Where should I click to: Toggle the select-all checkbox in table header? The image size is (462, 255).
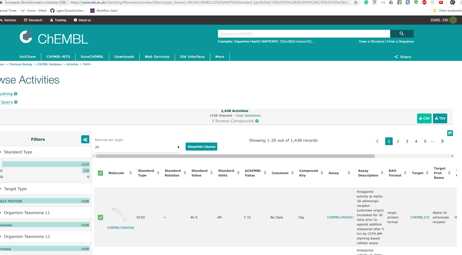[100, 173]
